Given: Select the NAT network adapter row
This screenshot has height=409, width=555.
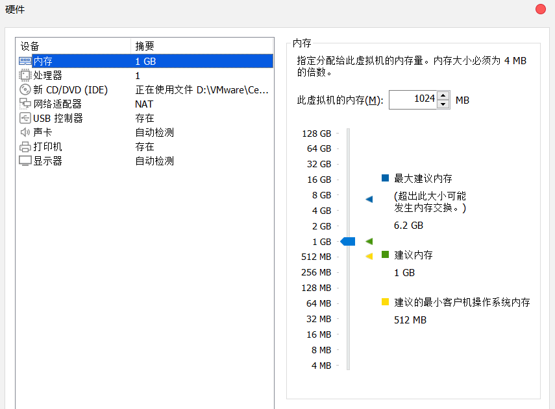Looking at the screenshot, I should pos(143,104).
